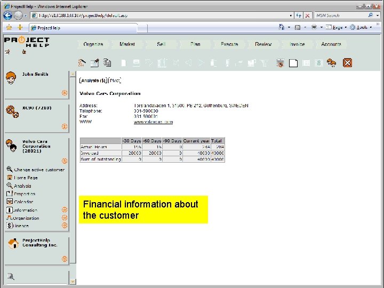The width and height of the screenshot is (384, 288).
Task: Expand the Finance submenu arrow
Action: [65, 225]
